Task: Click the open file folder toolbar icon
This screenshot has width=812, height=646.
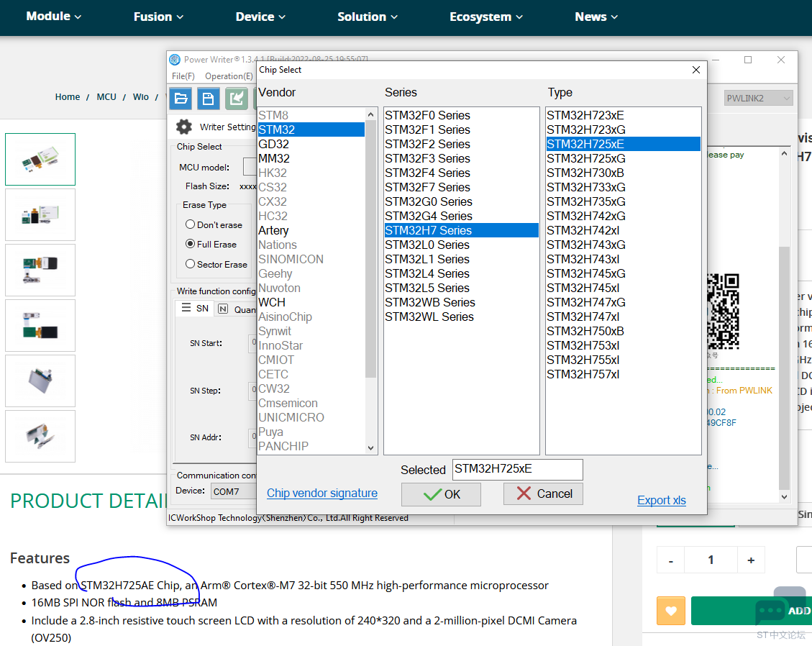Action: tap(181, 99)
